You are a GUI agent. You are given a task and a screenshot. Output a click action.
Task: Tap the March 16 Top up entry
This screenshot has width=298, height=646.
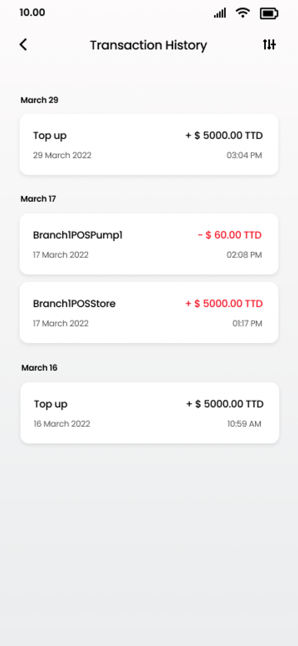coord(149,412)
